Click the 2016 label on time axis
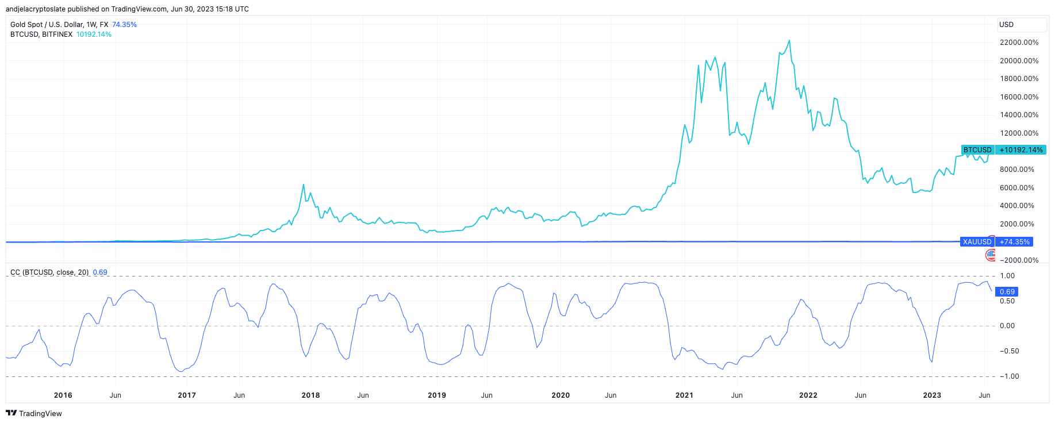Viewport: 1055px width, 423px height. [63, 395]
